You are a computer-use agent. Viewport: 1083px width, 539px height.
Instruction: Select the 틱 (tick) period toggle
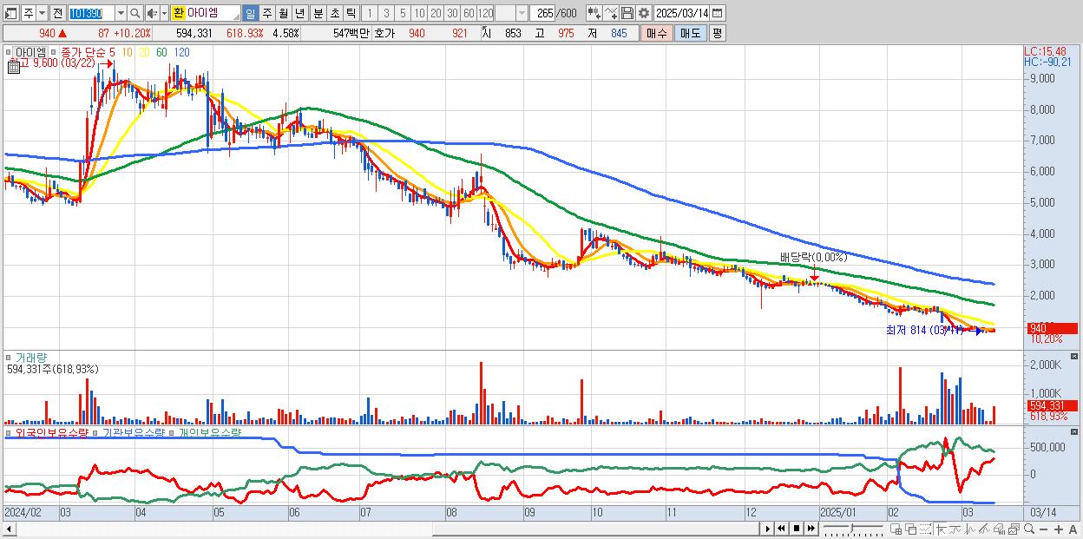click(x=351, y=13)
